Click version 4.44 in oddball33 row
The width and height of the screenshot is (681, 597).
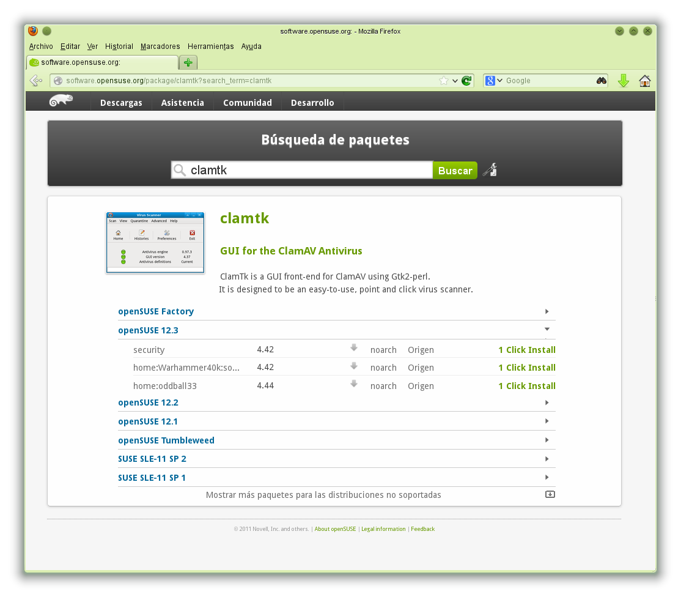pos(265,385)
